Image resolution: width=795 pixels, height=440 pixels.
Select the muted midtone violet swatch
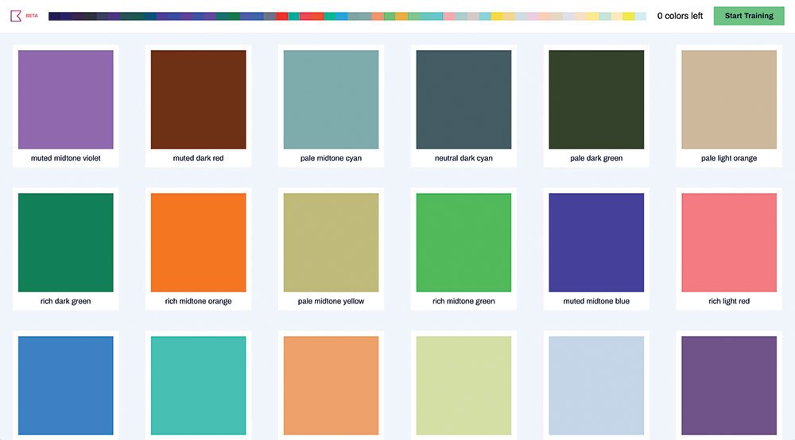[x=66, y=99]
